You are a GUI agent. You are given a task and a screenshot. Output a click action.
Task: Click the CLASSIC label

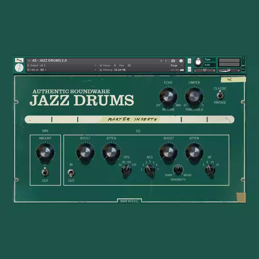click(220, 89)
